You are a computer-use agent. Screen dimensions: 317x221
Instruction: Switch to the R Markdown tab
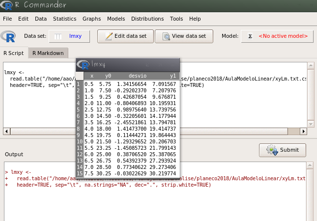click(x=48, y=53)
